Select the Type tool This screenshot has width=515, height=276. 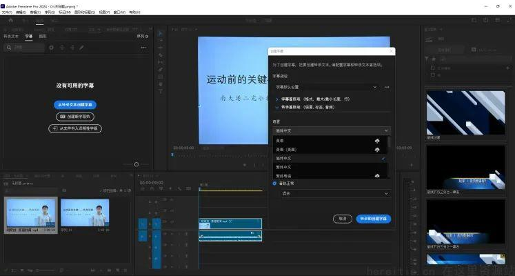(x=161, y=91)
